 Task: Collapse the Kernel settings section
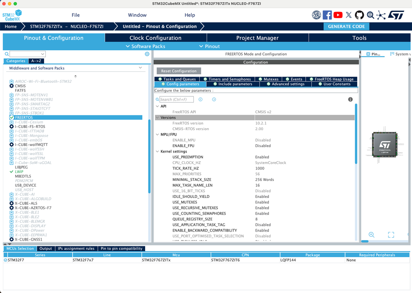click(157, 152)
